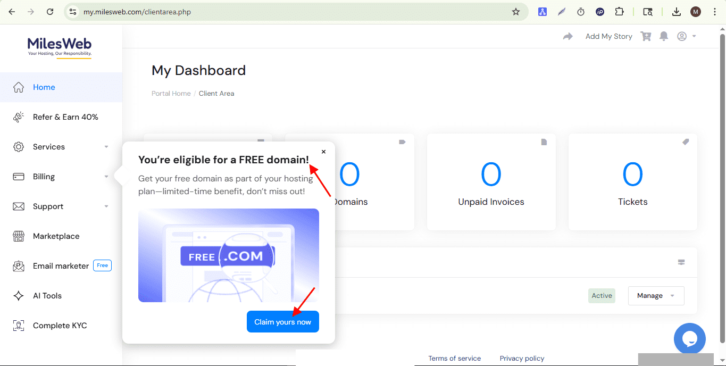Reload the page
The width and height of the screenshot is (726, 366).
[x=50, y=12]
